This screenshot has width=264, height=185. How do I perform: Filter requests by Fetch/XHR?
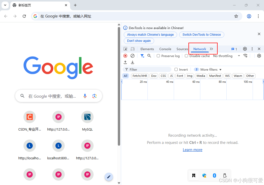click(x=140, y=76)
